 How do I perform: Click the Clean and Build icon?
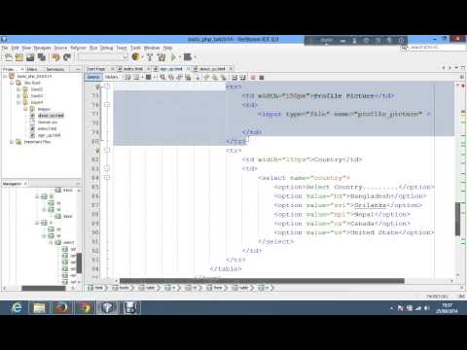(x=162, y=57)
